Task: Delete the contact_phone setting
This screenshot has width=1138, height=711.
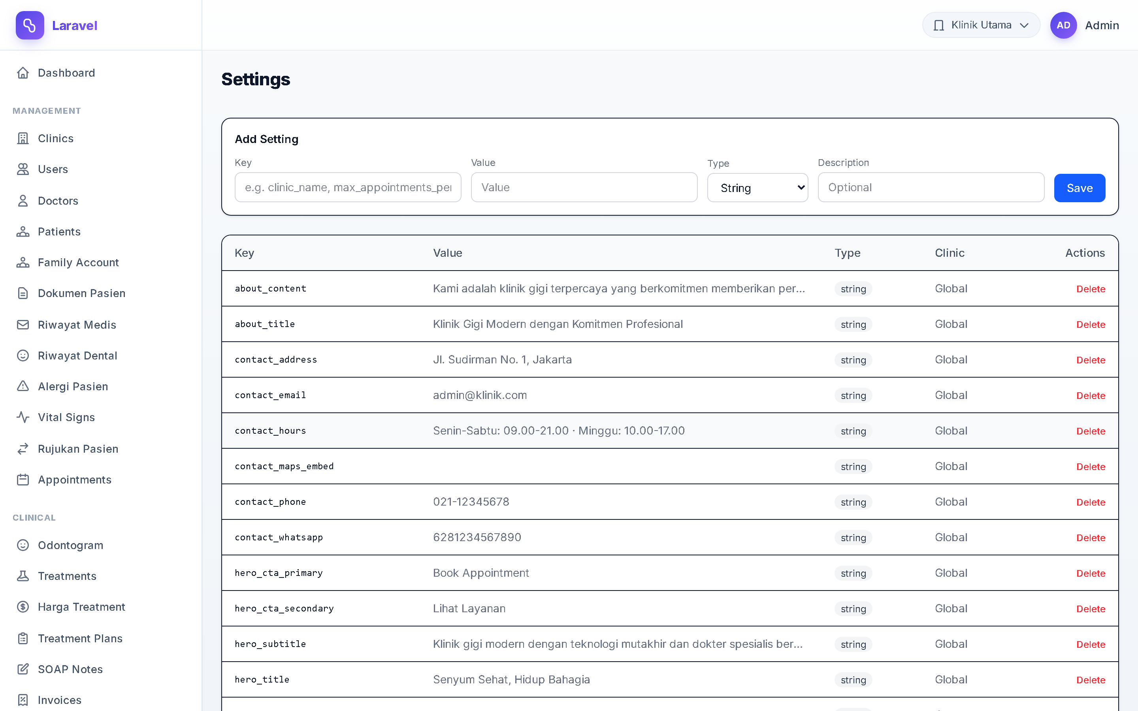Action: (1091, 503)
